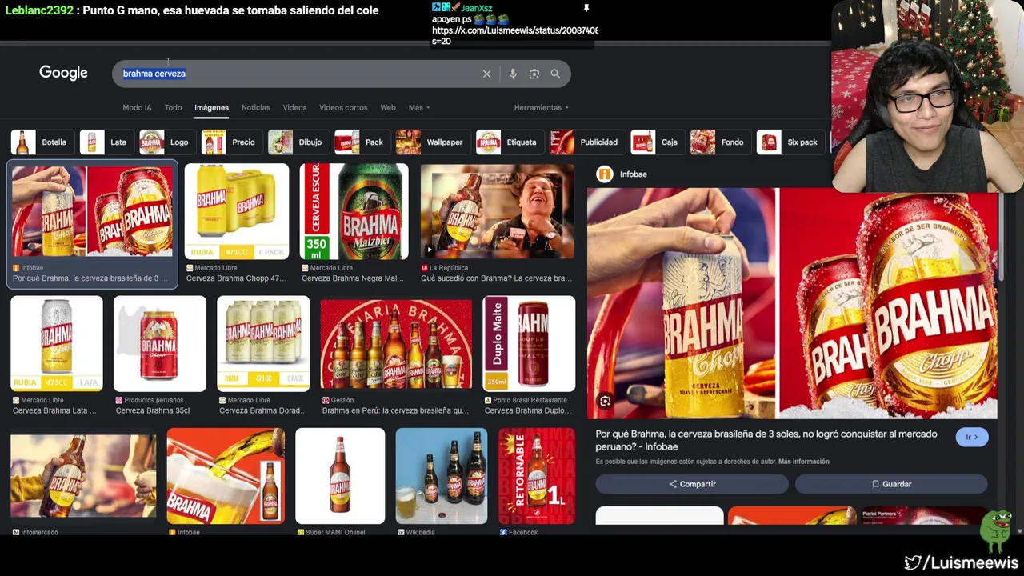Filter images by the Fondo chip
Image resolution: width=1024 pixels, height=576 pixels.
(x=720, y=142)
